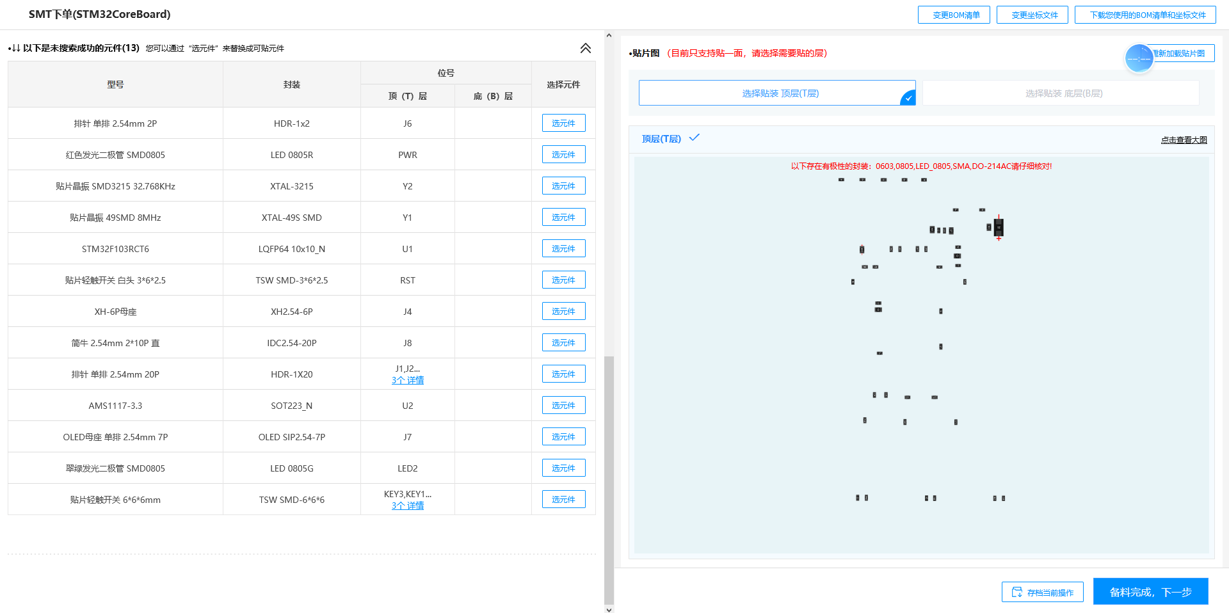Expand 3个 详情 for TSW SMD-6*6*6 switches
The width and height of the screenshot is (1229, 613).
coord(408,506)
